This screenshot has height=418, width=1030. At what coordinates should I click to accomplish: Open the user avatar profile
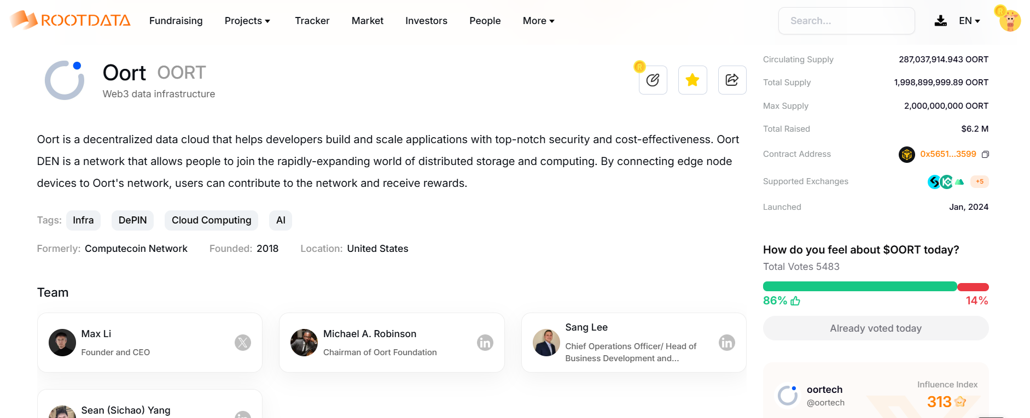(x=1009, y=20)
